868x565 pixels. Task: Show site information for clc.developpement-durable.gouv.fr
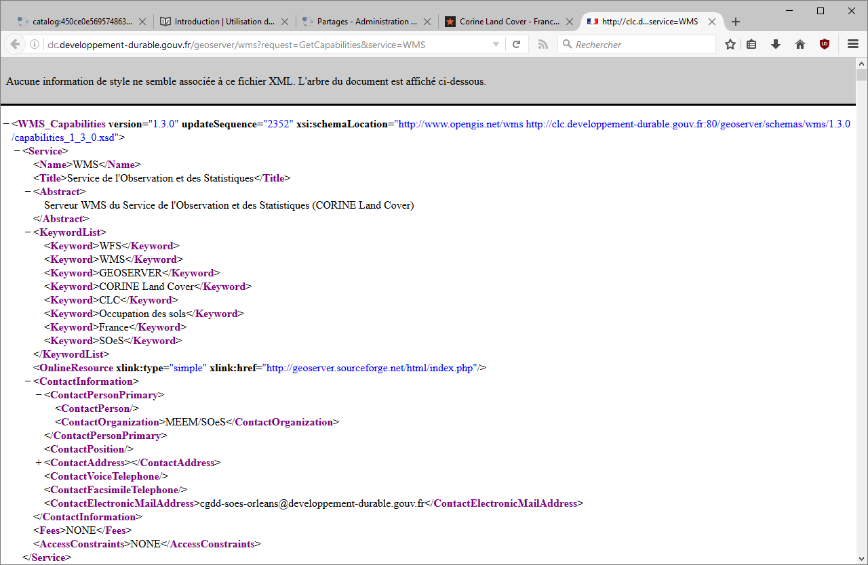tap(35, 45)
